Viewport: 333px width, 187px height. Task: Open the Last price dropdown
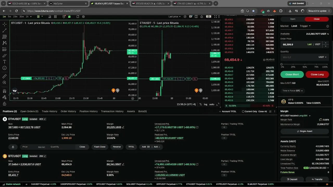(x=174, y=17)
